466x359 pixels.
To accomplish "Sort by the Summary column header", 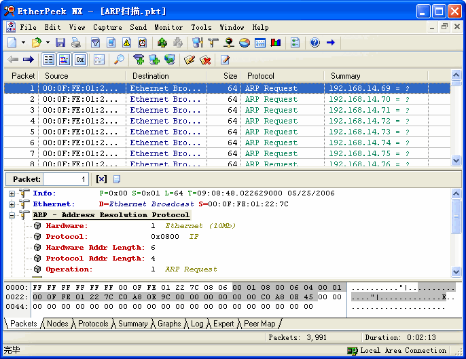I will (x=376, y=76).
